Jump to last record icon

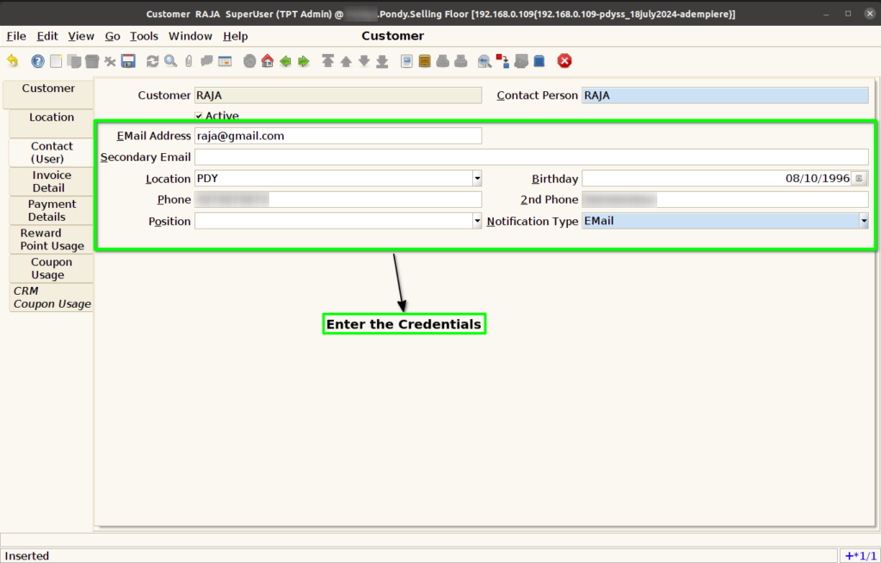pyautogui.click(x=382, y=61)
